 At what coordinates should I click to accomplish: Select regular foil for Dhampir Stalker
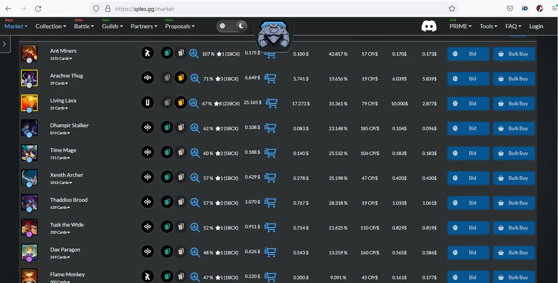click(167, 128)
